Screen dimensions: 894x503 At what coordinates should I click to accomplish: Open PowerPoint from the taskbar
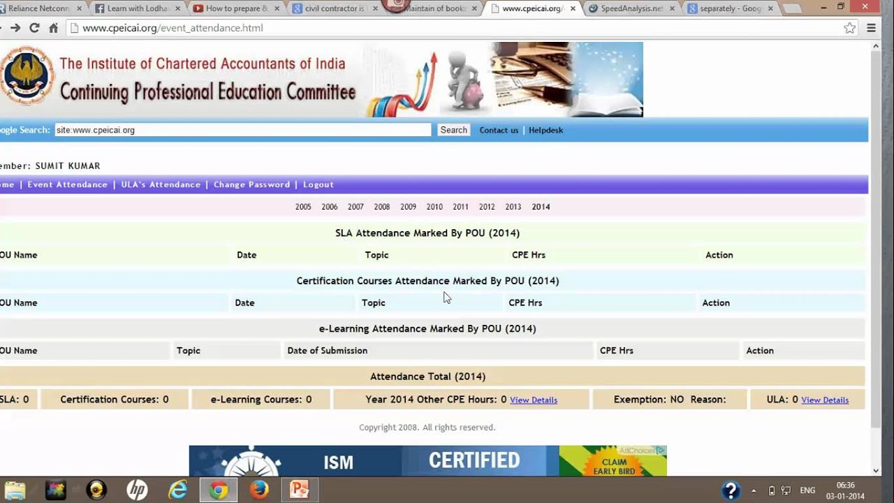pyautogui.click(x=300, y=490)
